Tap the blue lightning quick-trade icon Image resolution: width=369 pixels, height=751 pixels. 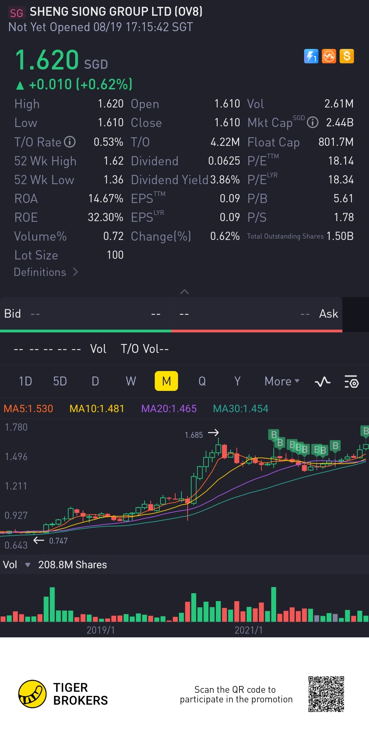pos(311,56)
